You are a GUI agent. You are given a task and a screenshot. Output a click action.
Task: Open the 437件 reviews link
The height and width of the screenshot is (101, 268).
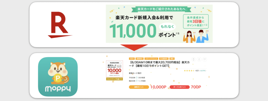(203, 71)
